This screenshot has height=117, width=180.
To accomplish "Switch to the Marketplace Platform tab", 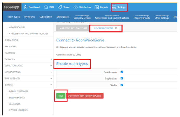I will pos(72,28).
